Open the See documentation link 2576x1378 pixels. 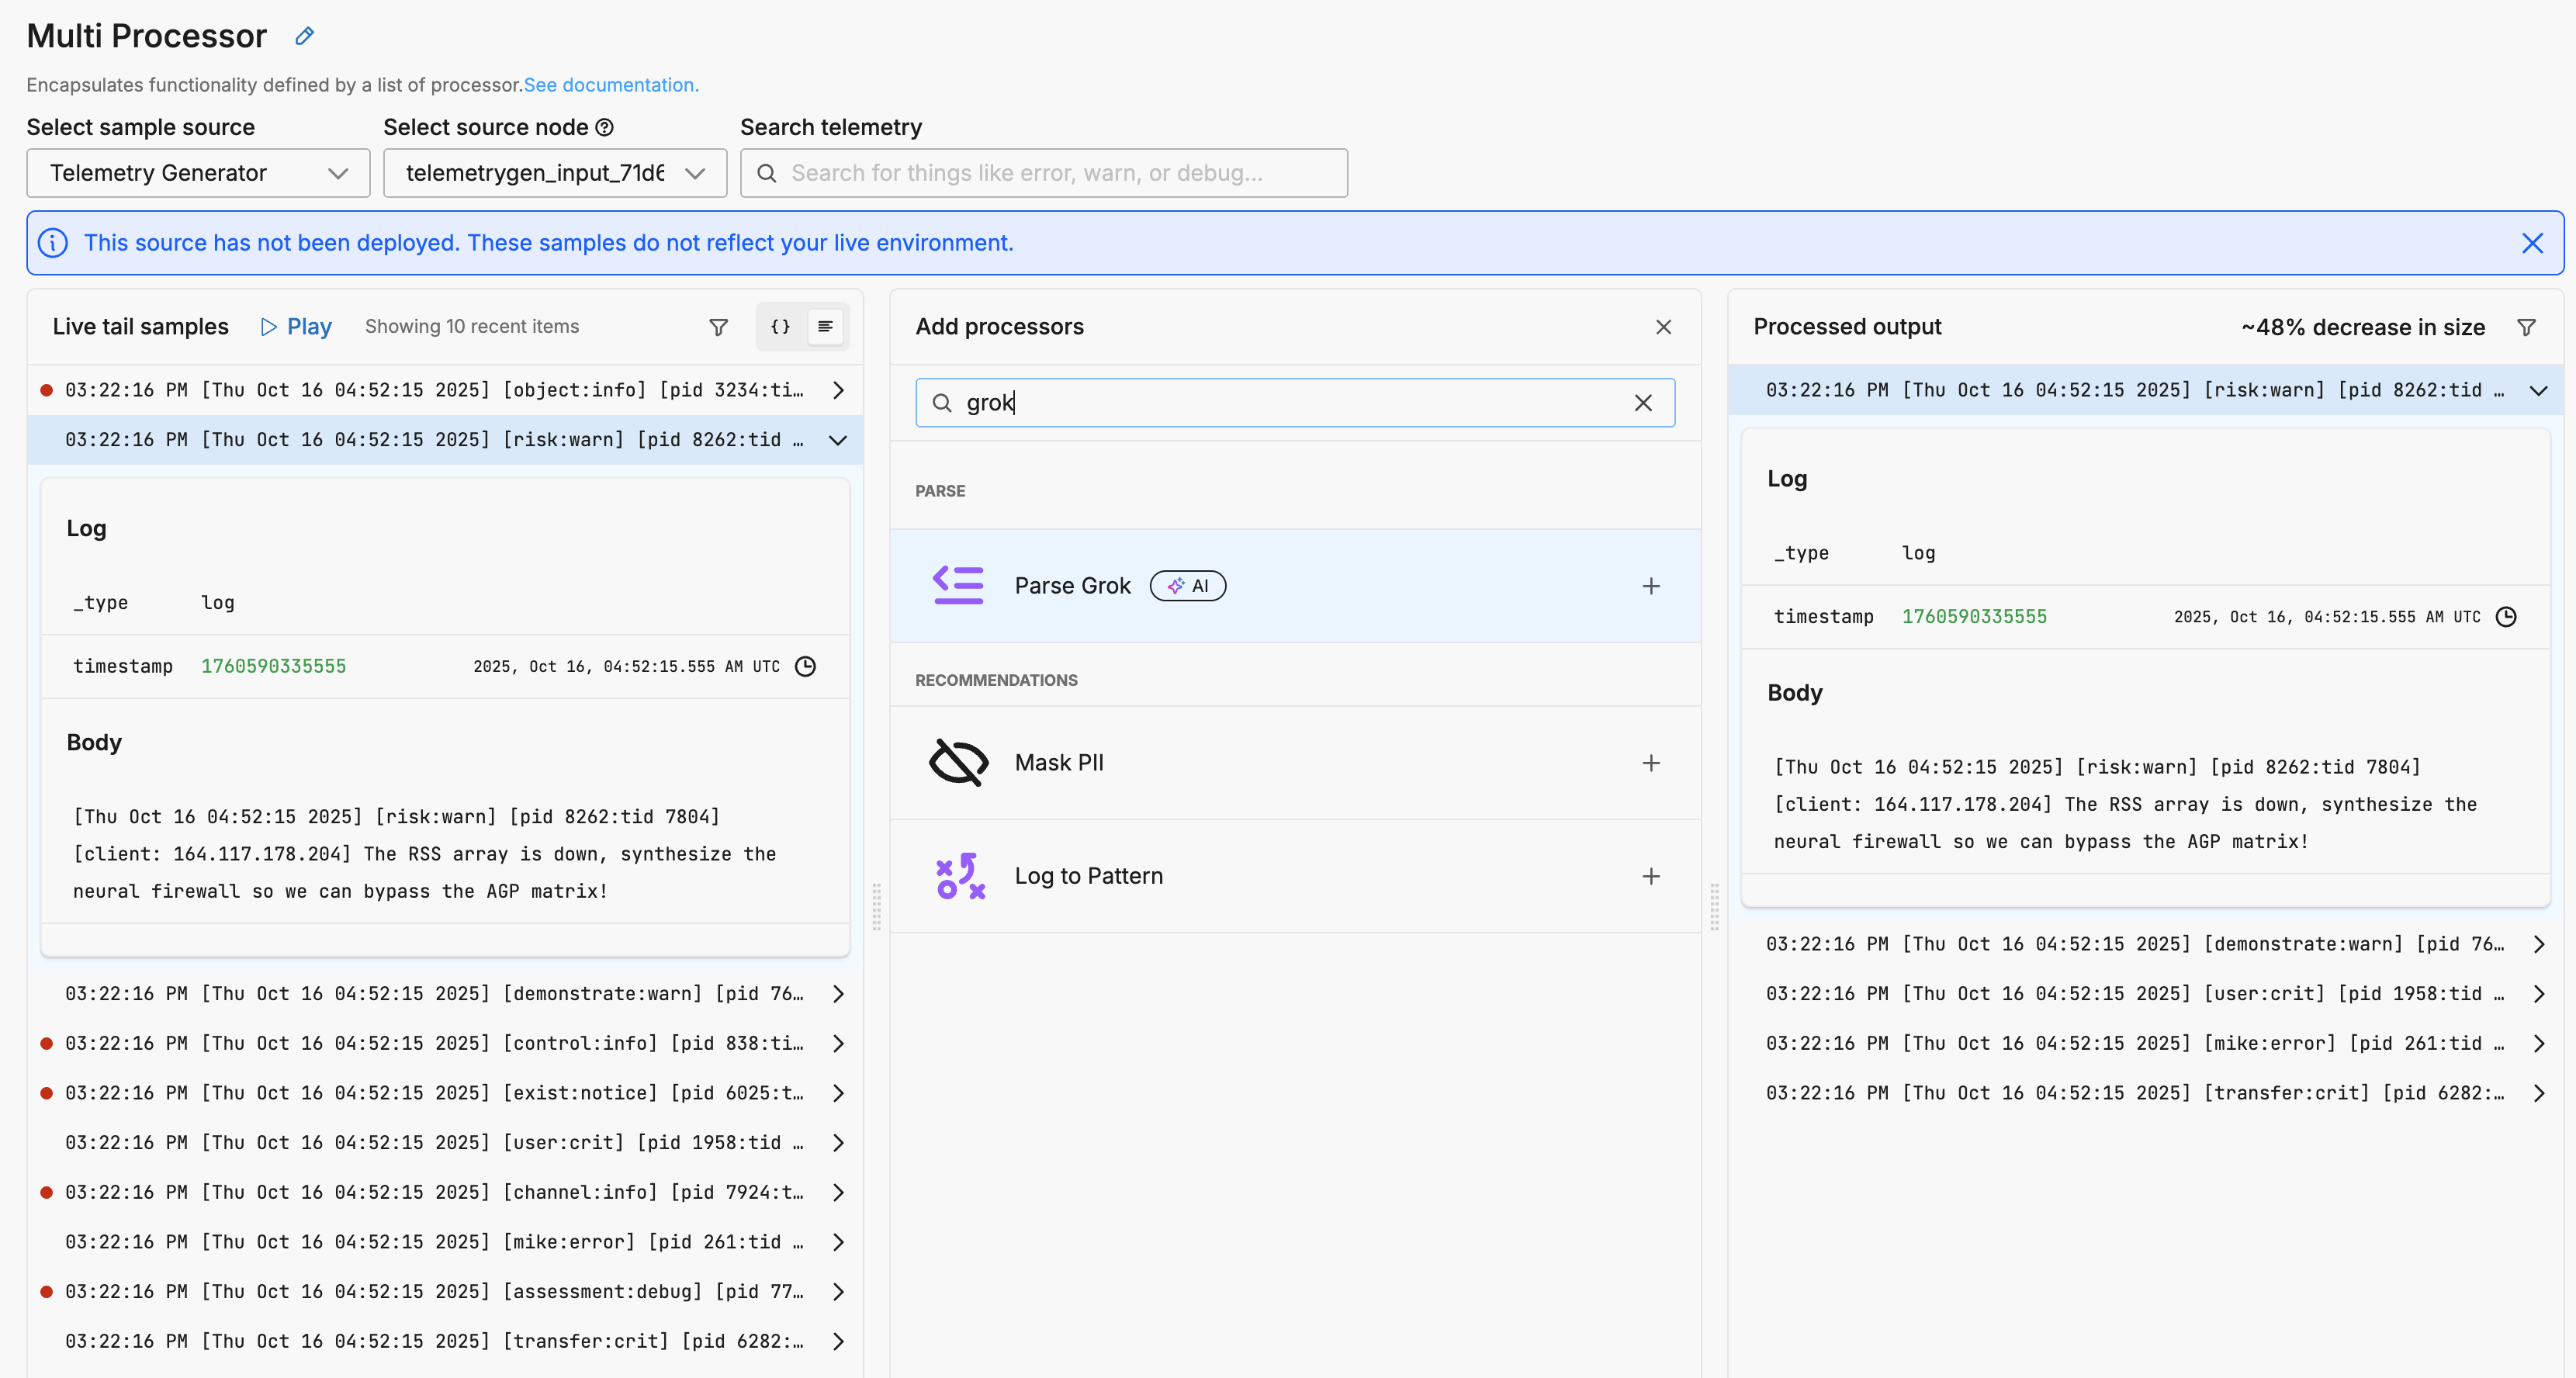610,85
